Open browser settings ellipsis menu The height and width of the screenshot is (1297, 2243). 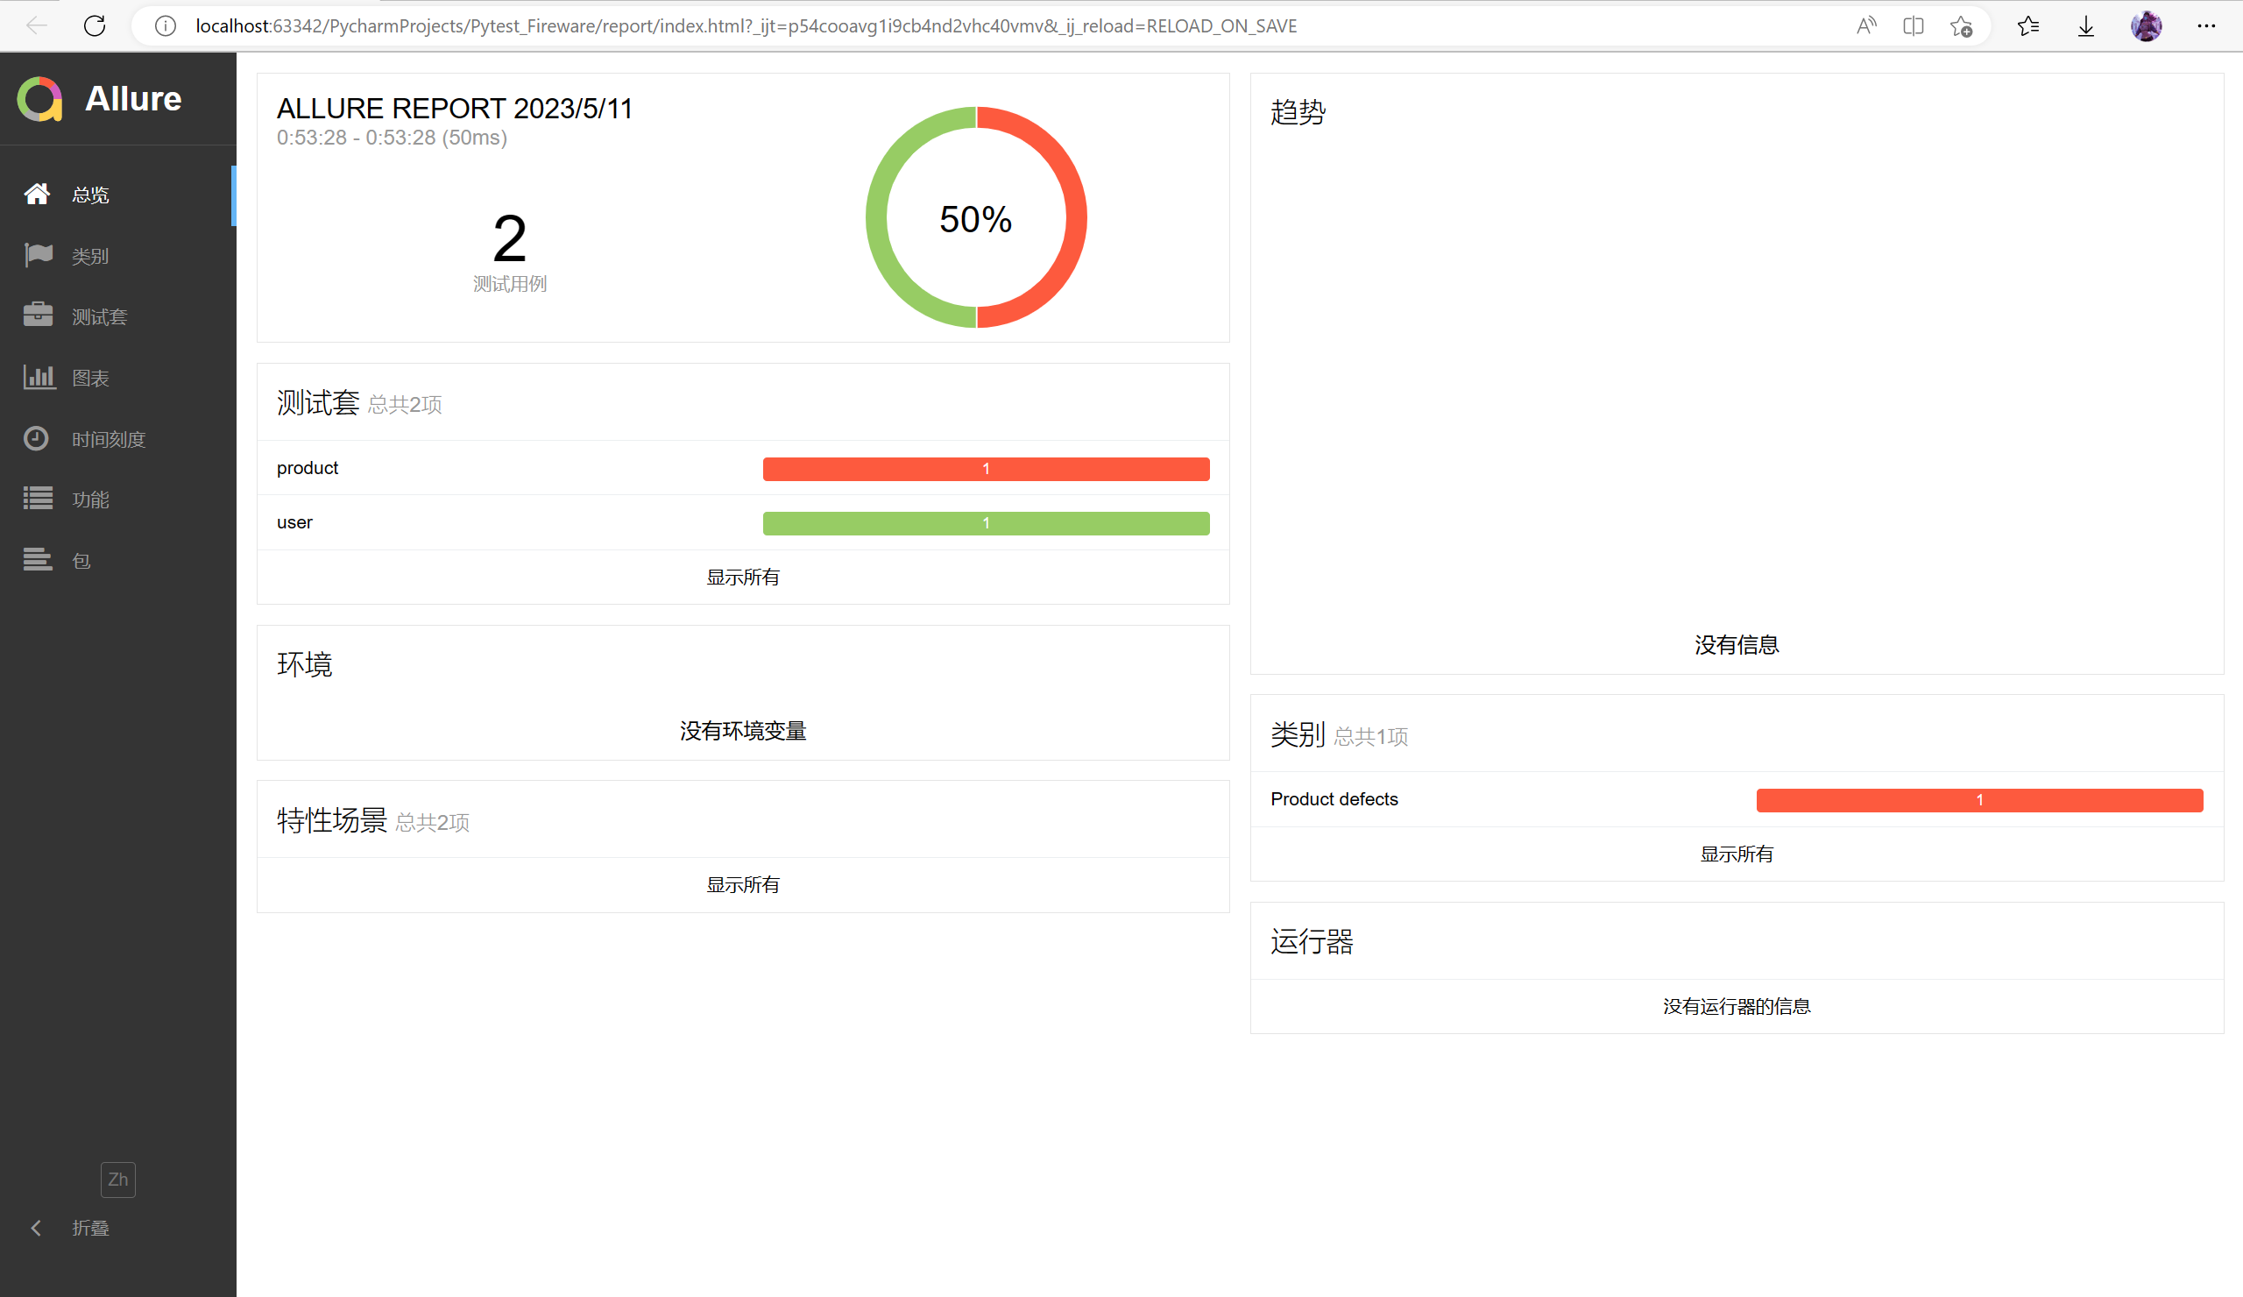[2205, 25]
